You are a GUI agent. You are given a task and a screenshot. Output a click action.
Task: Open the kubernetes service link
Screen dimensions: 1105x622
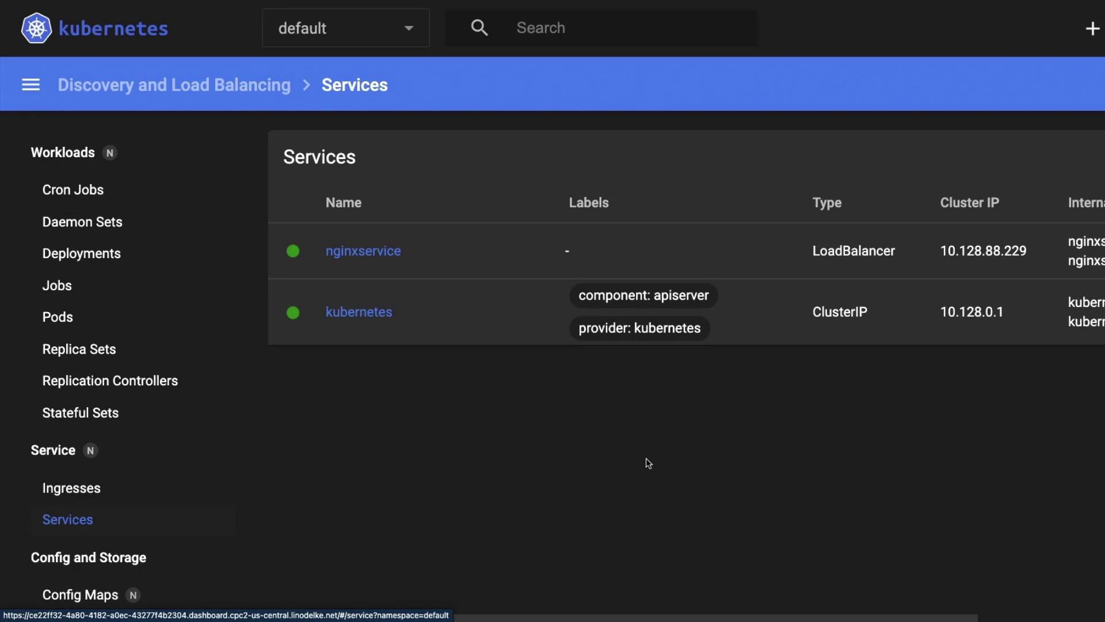coord(359,312)
